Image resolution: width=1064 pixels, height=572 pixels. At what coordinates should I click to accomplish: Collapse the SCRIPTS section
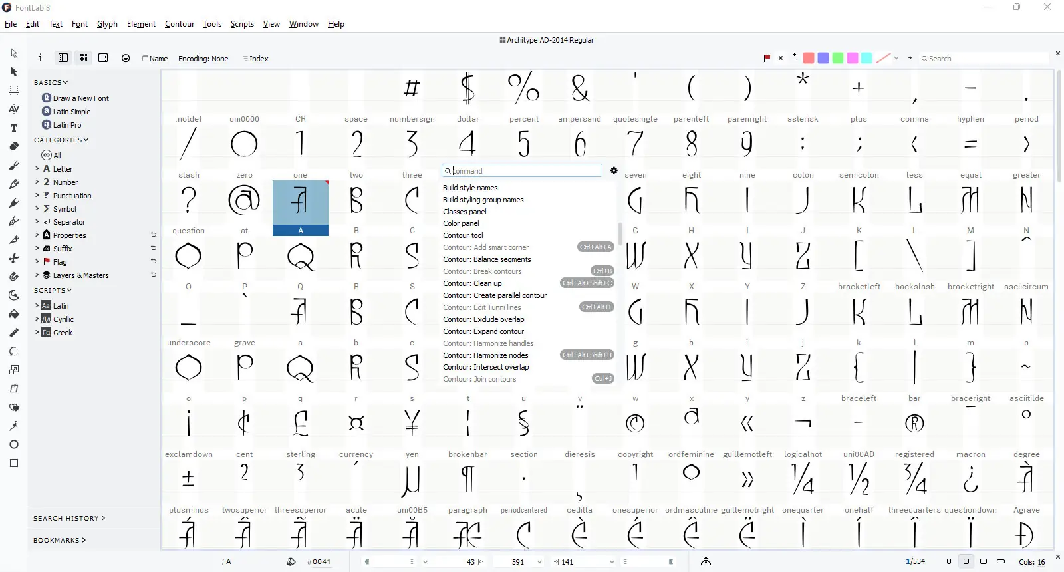53,290
